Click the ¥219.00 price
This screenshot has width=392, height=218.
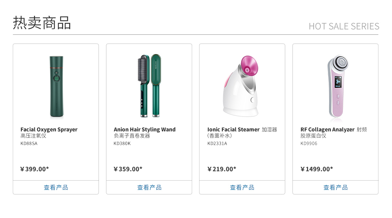[222, 169]
